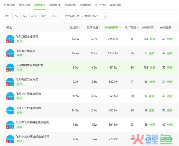Viewport: 179px width, 146px height.
Task: Sort by 预估销售额 column arrow
Action: 120,28
